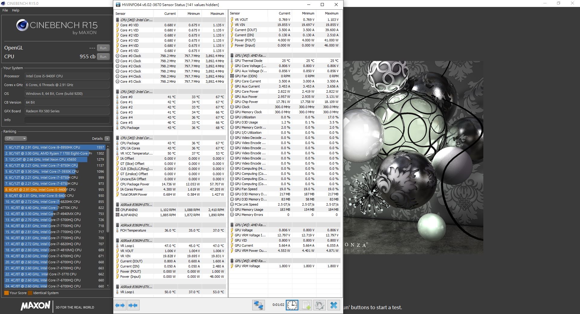Run the OpenGL benchmark test

click(103, 48)
